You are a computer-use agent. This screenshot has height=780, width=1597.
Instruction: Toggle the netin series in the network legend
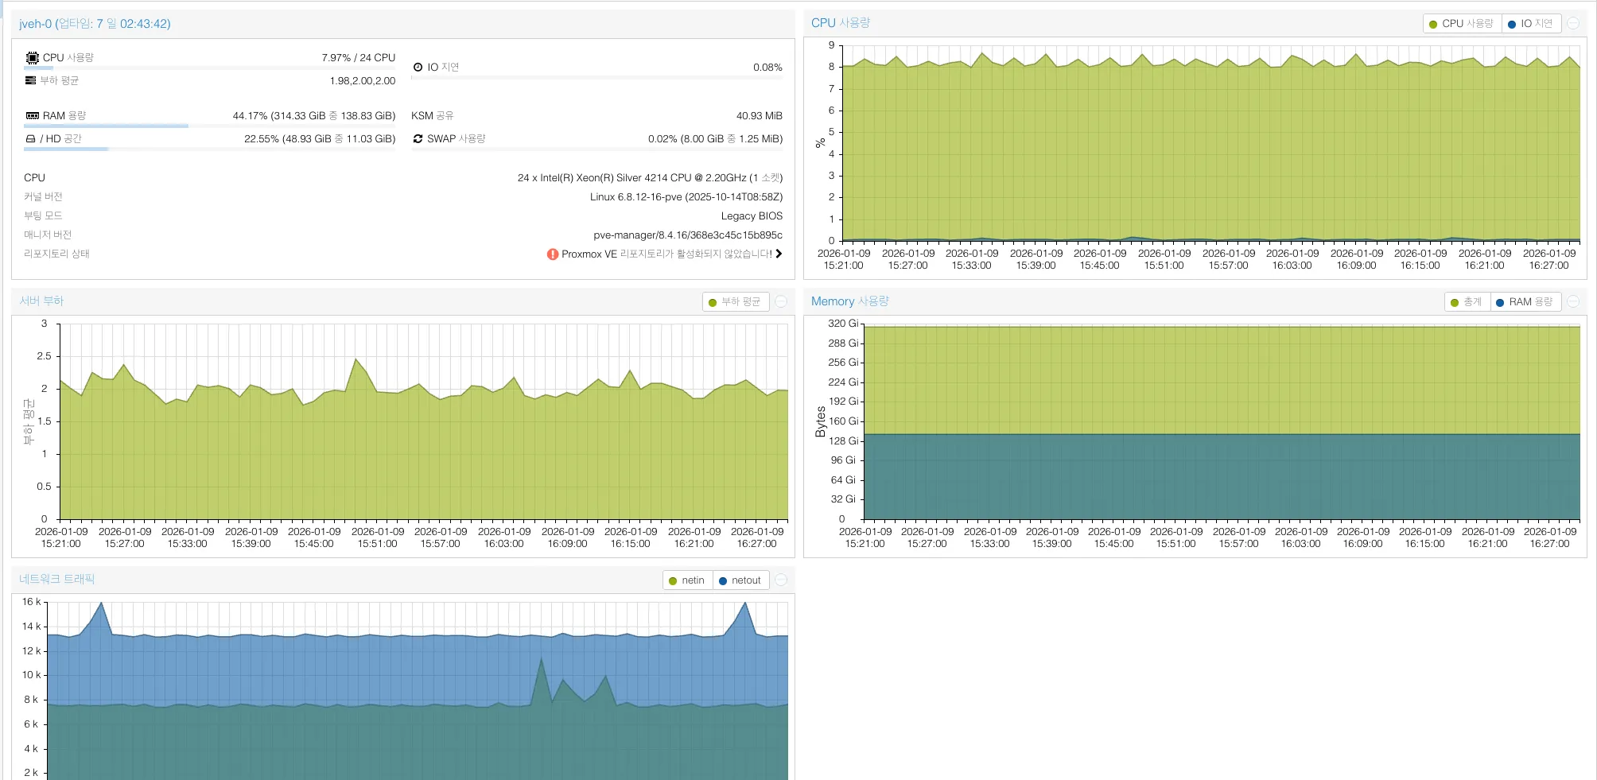tap(687, 580)
